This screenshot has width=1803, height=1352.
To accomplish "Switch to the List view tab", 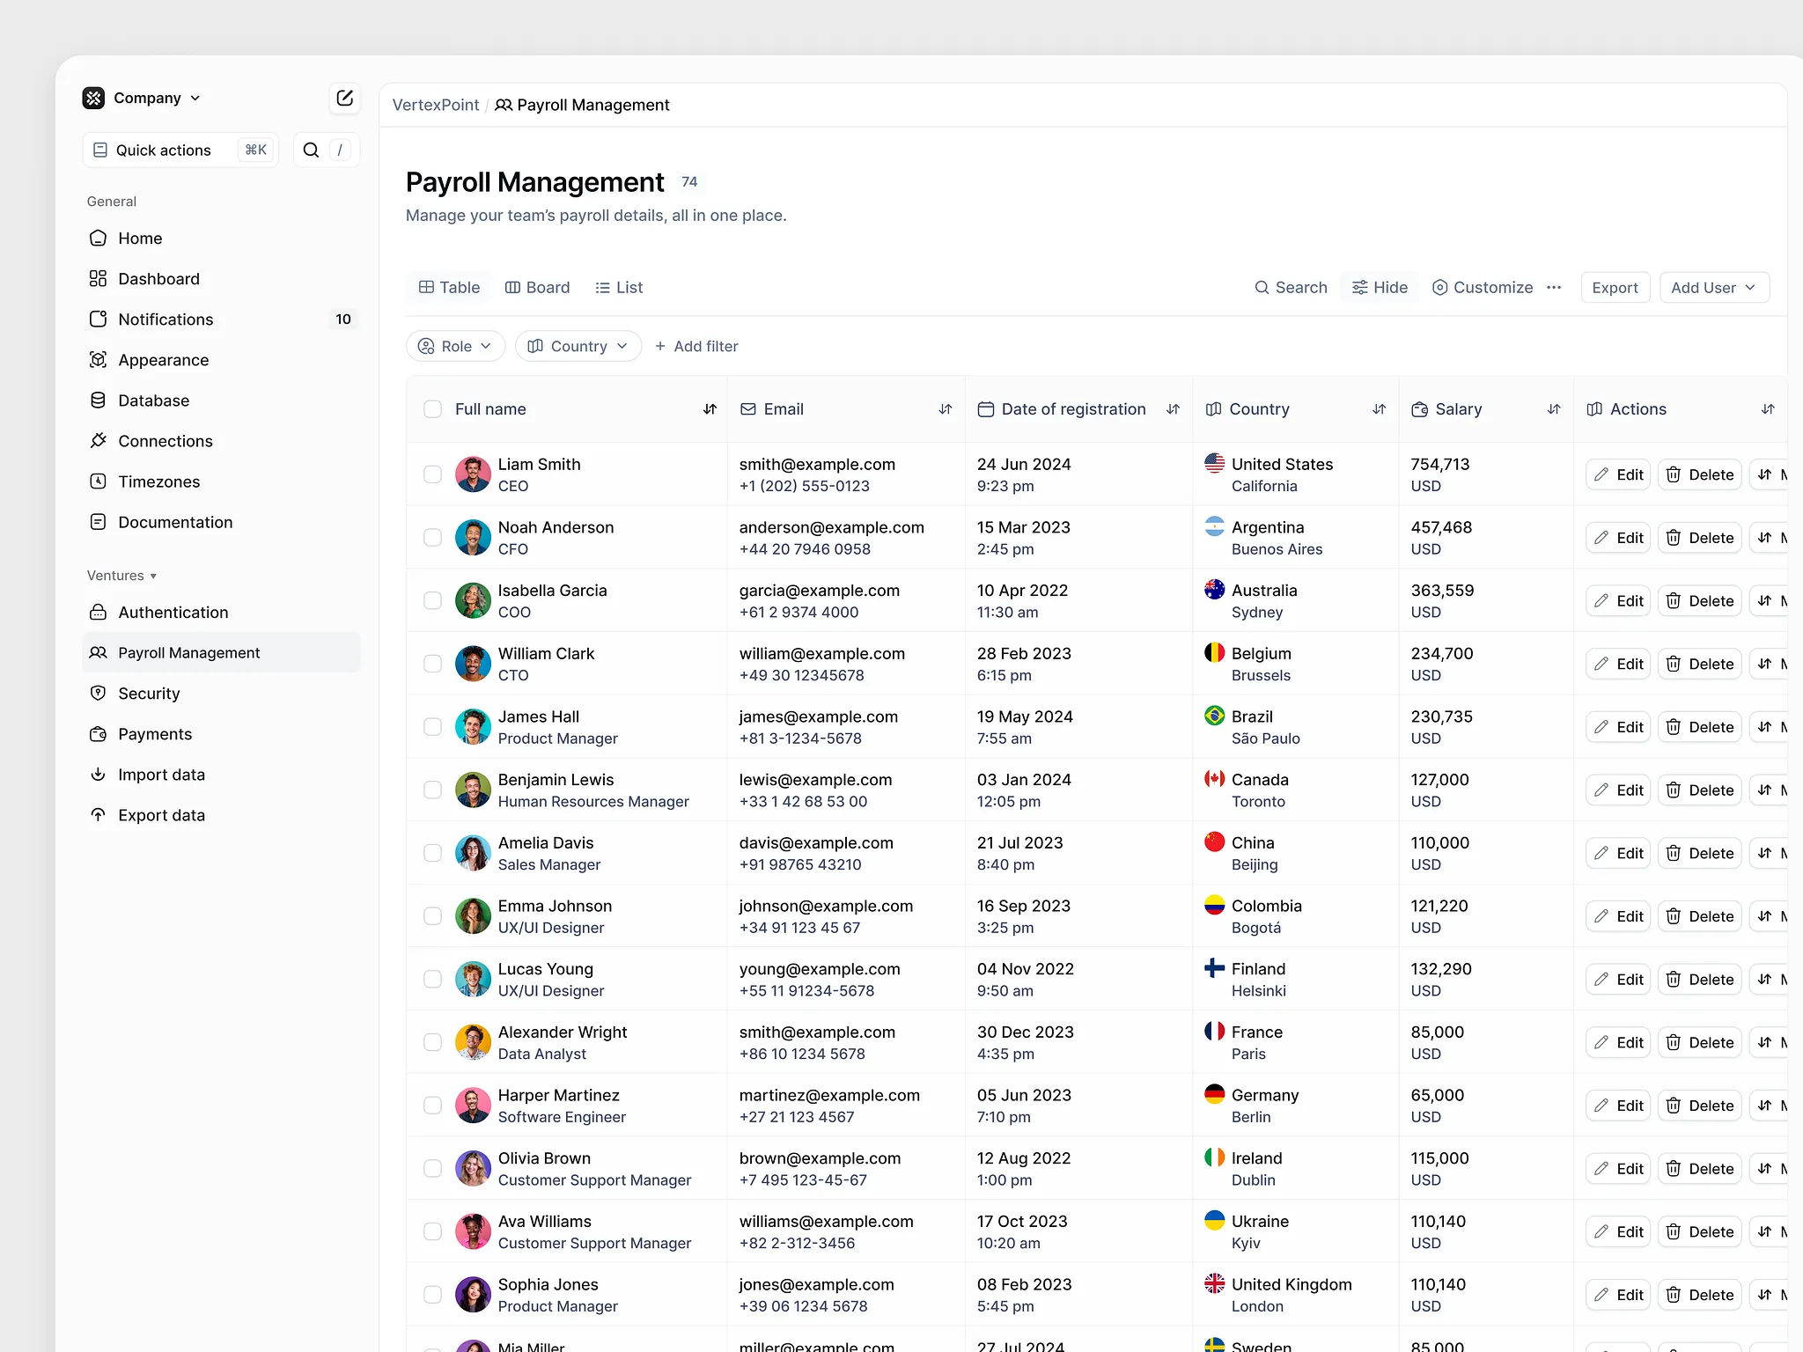I will pyautogui.click(x=619, y=288).
